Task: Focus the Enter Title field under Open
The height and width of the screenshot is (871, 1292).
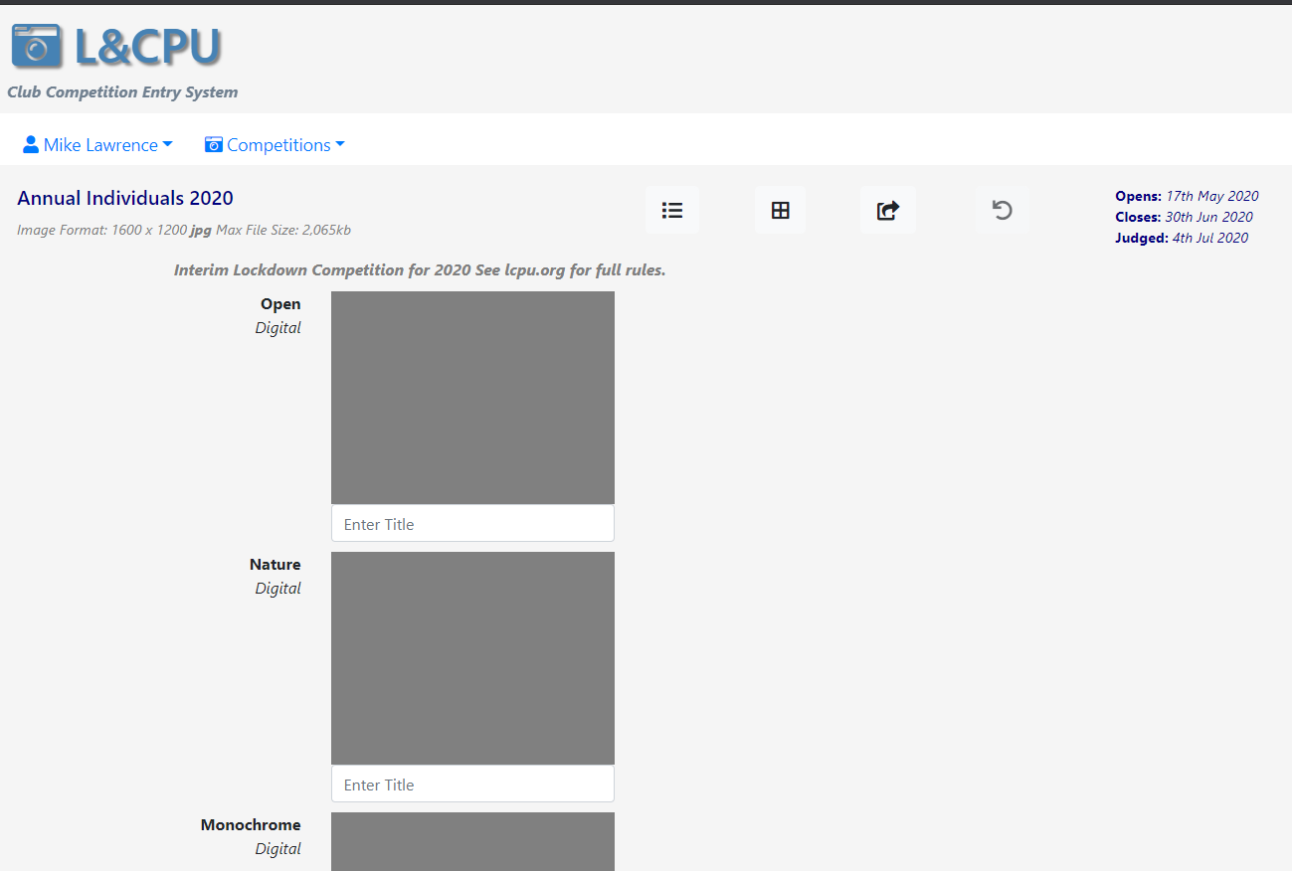Action: [x=472, y=524]
